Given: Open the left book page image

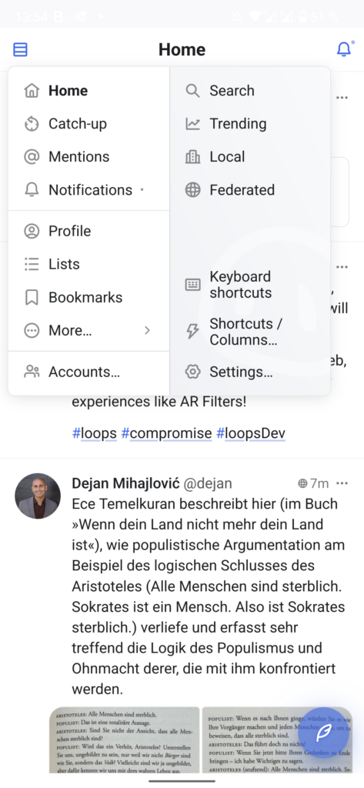Looking at the screenshot, I should pos(124,740).
